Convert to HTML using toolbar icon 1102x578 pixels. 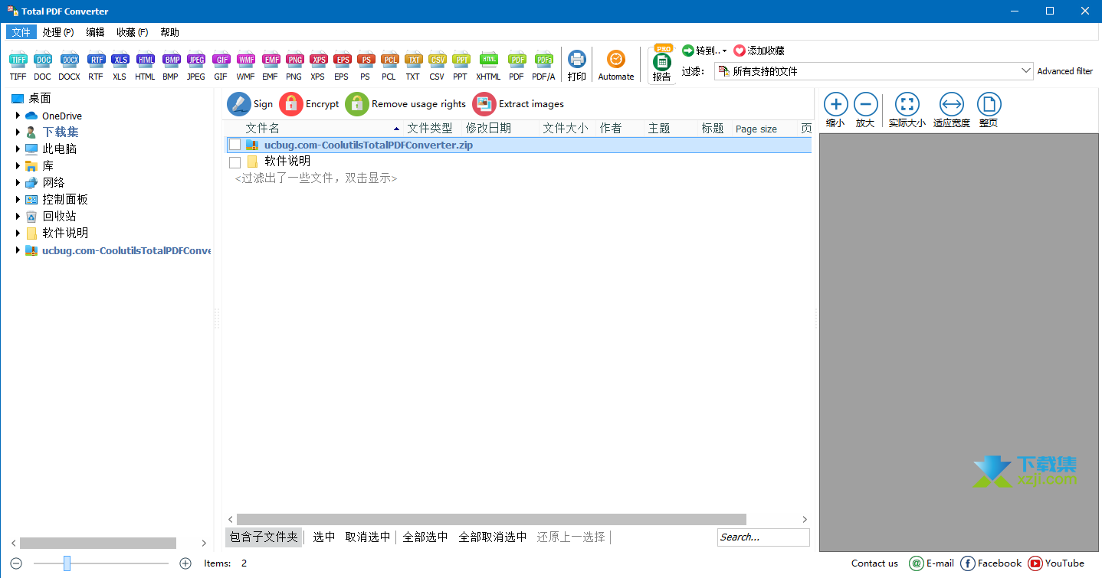tap(146, 60)
